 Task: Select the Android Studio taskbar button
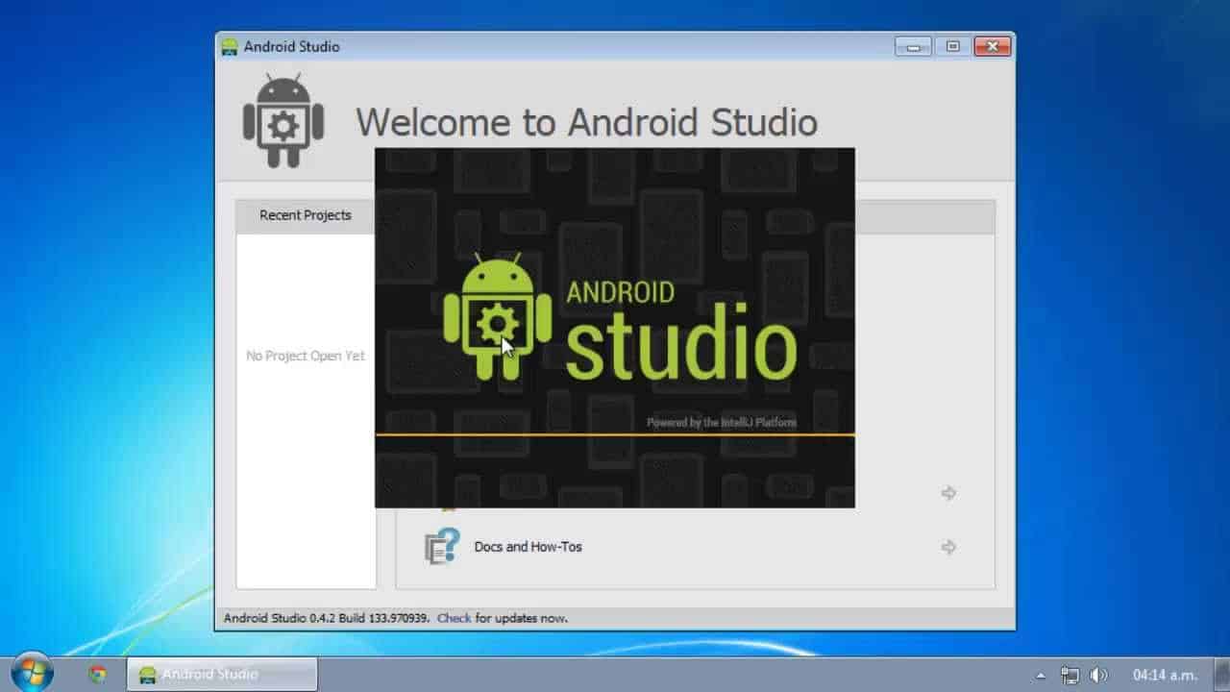(x=221, y=674)
